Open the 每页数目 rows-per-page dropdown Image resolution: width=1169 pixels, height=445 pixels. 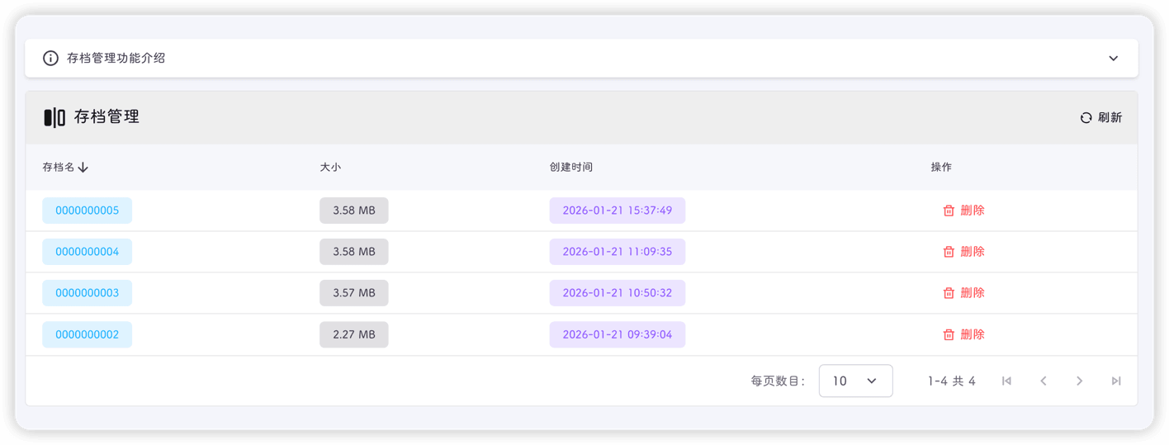click(855, 381)
